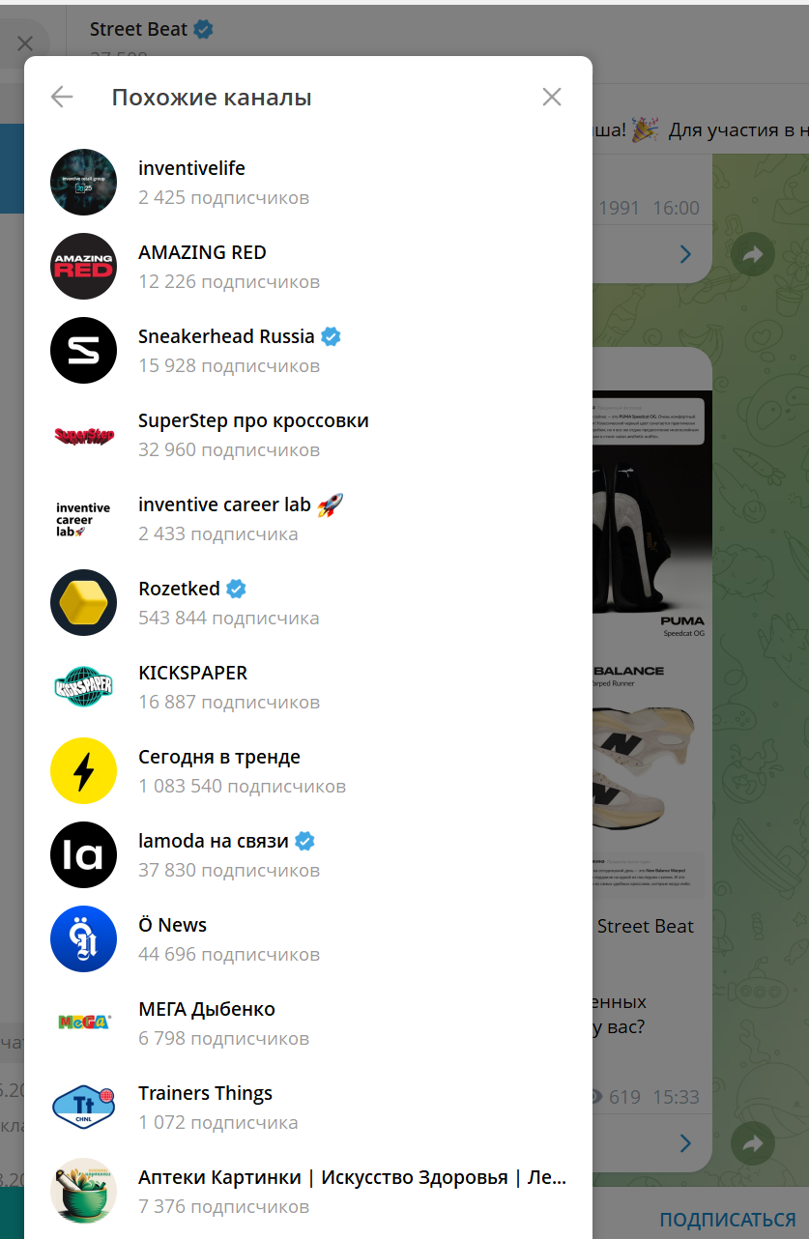Click the inventive career lab logo
The width and height of the screenshot is (809, 1239).
(83, 518)
